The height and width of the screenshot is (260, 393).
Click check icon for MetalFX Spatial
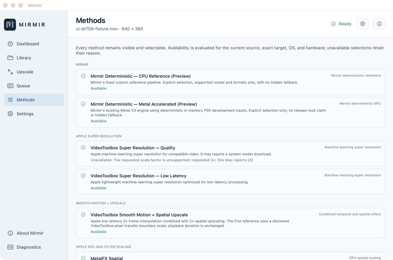click(x=83, y=258)
